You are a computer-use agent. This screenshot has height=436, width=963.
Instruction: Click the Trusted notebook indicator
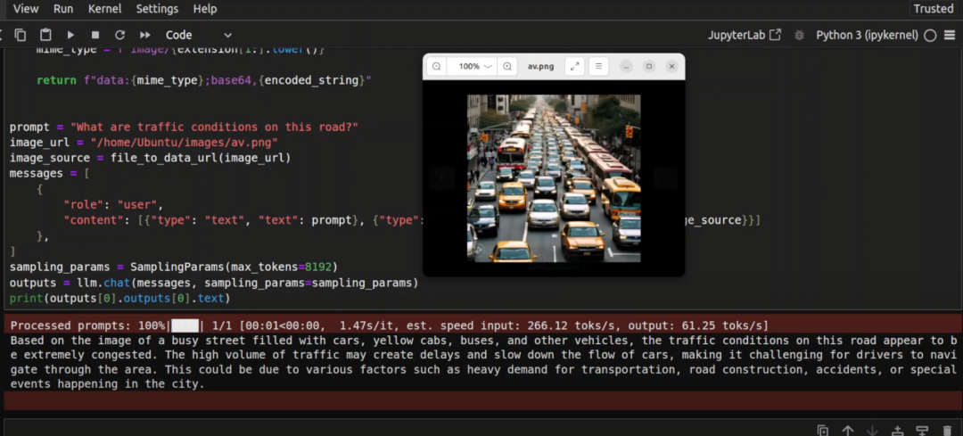pyautogui.click(x=933, y=9)
